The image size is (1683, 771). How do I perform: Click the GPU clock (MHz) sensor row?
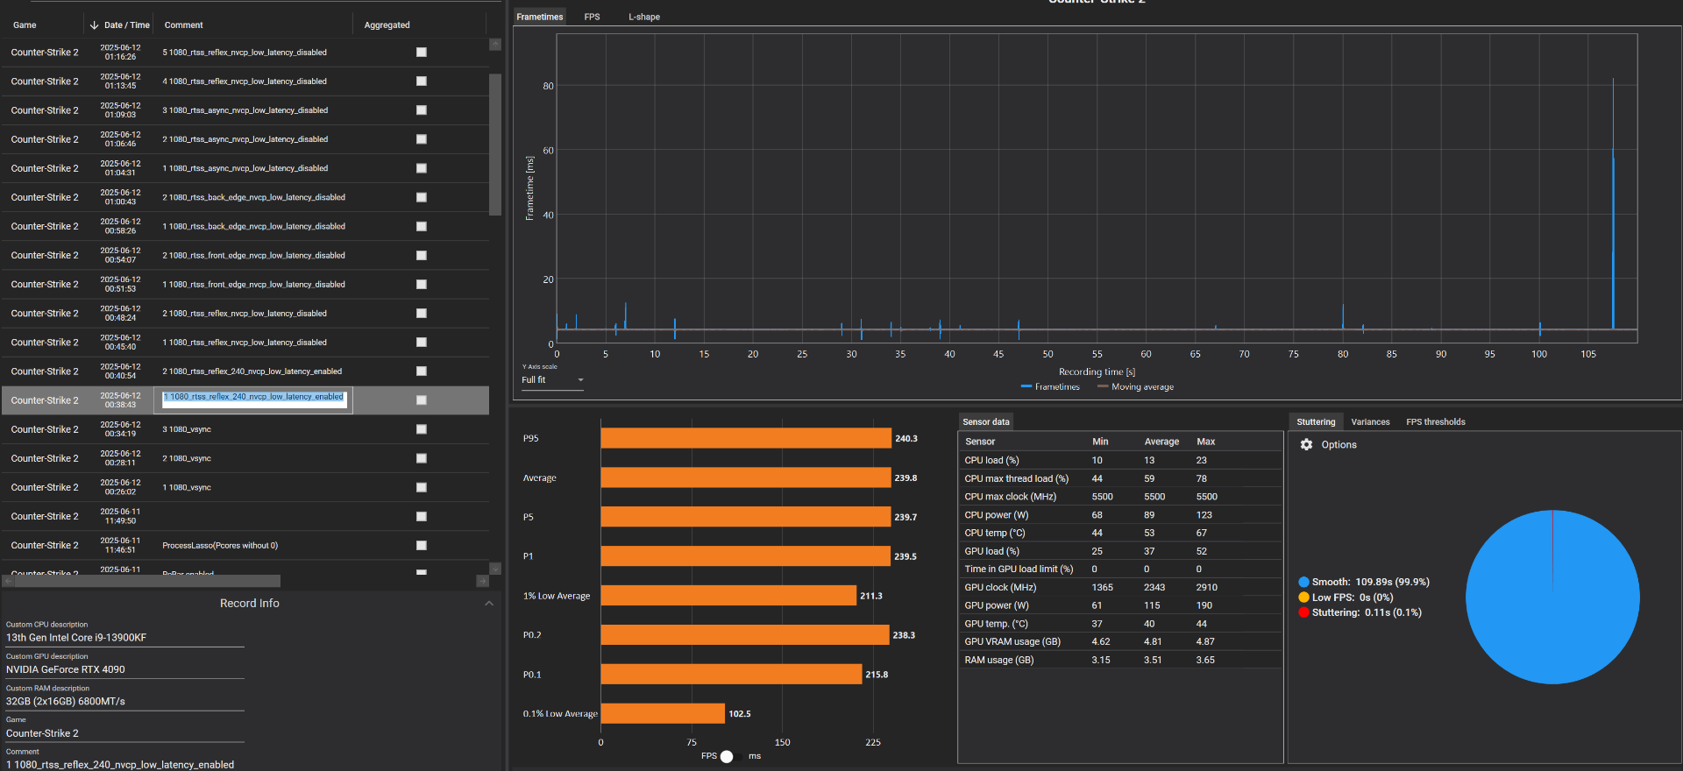(x=1119, y=588)
